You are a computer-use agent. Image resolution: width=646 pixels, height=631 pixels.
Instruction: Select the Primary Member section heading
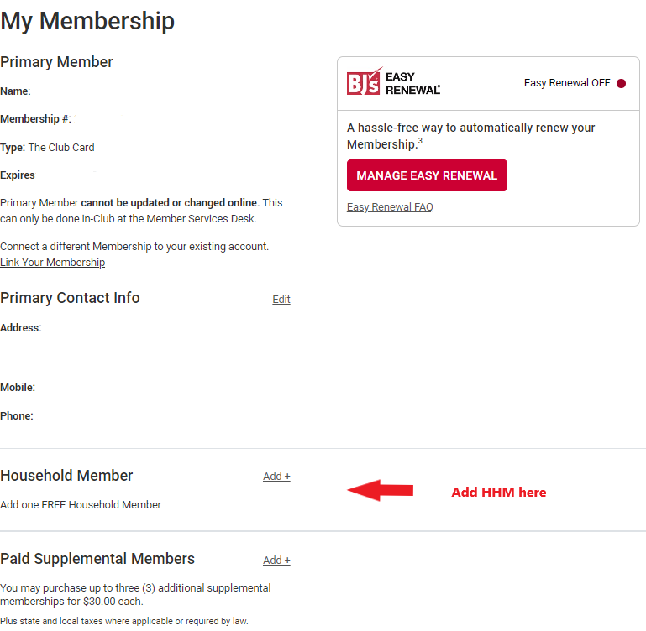(56, 62)
